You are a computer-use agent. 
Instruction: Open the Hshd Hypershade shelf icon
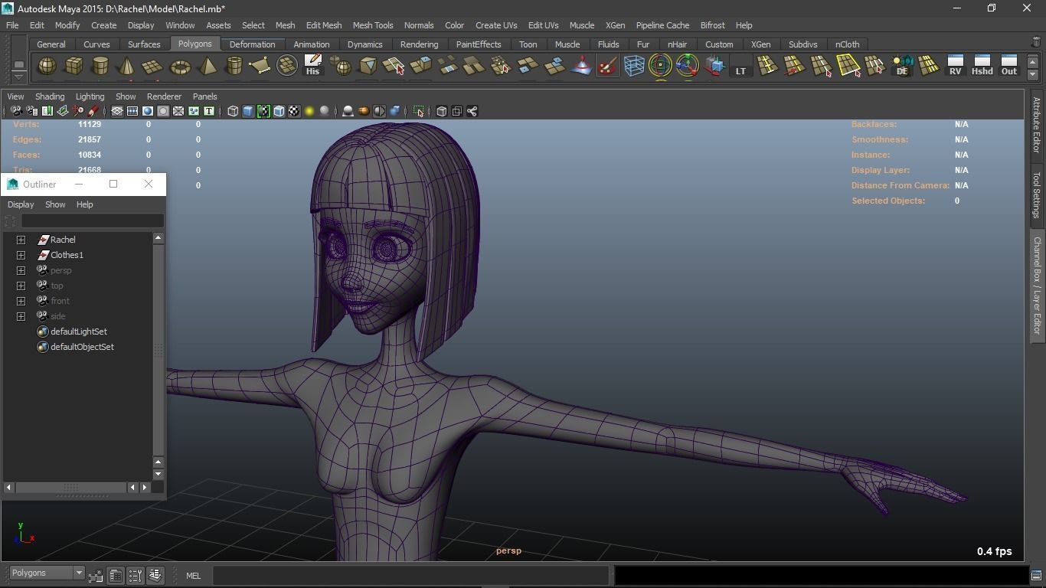[982, 66]
